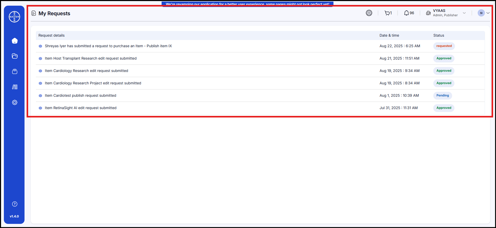The image size is (496, 228).
Task: Click the SI user avatar
Action: pyautogui.click(x=481, y=13)
